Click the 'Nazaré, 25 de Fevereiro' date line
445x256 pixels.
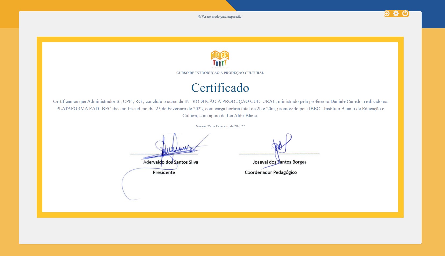coord(220,126)
